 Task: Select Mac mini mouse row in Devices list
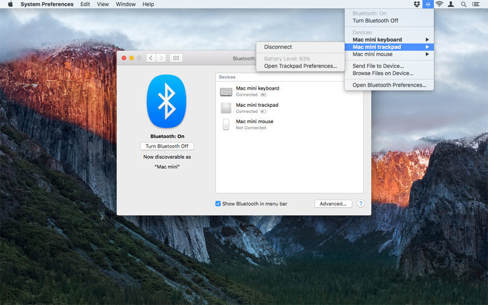(x=289, y=124)
